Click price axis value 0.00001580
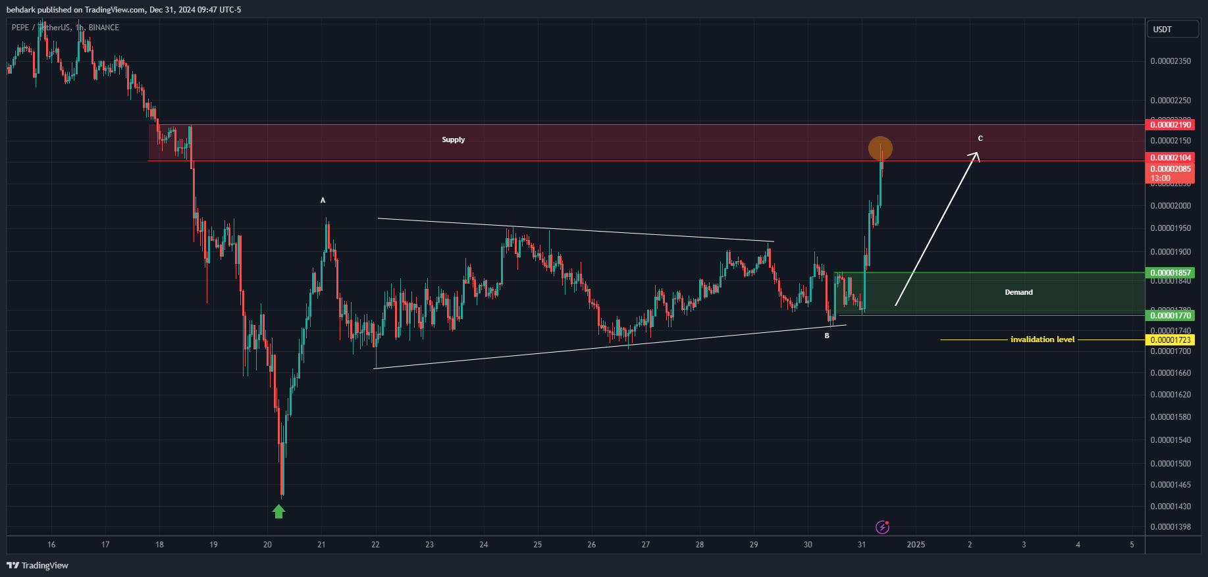This screenshot has height=577, width=1208. [x=1170, y=417]
